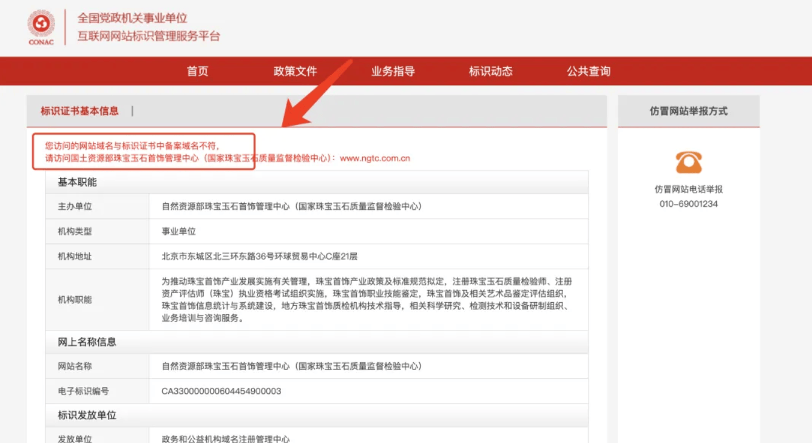Viewport: 812px width, 443px height.
Task: Select the 标识证书基本信息 tab heading
Action: (80, 111)
